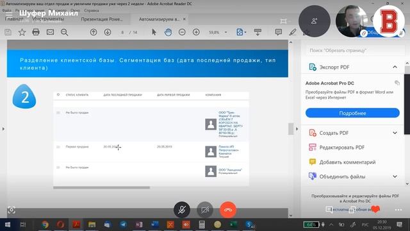Go to the next page arrow

108,32
